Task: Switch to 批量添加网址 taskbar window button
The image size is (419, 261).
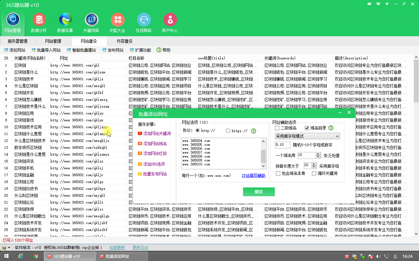Action: coord(122,256)
